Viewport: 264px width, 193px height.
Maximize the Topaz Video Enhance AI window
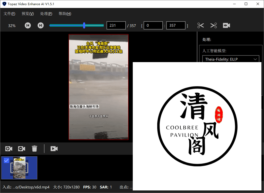point(246,4)
